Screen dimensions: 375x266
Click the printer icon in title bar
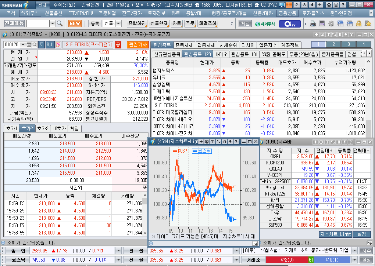click(336, 5)
